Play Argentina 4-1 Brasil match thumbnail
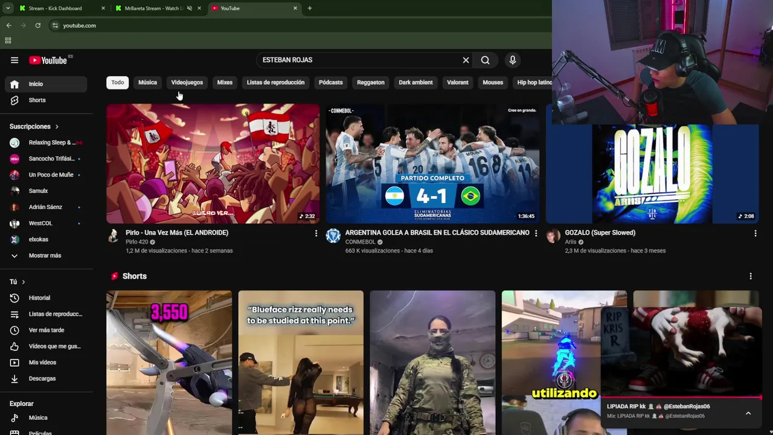Image resolution: width=773 pixels, height=435 pixels. coord(432,164)
